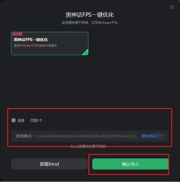
Task: Close the 黑神话FPS一键优化 dialog
Action: coord(172,7)
